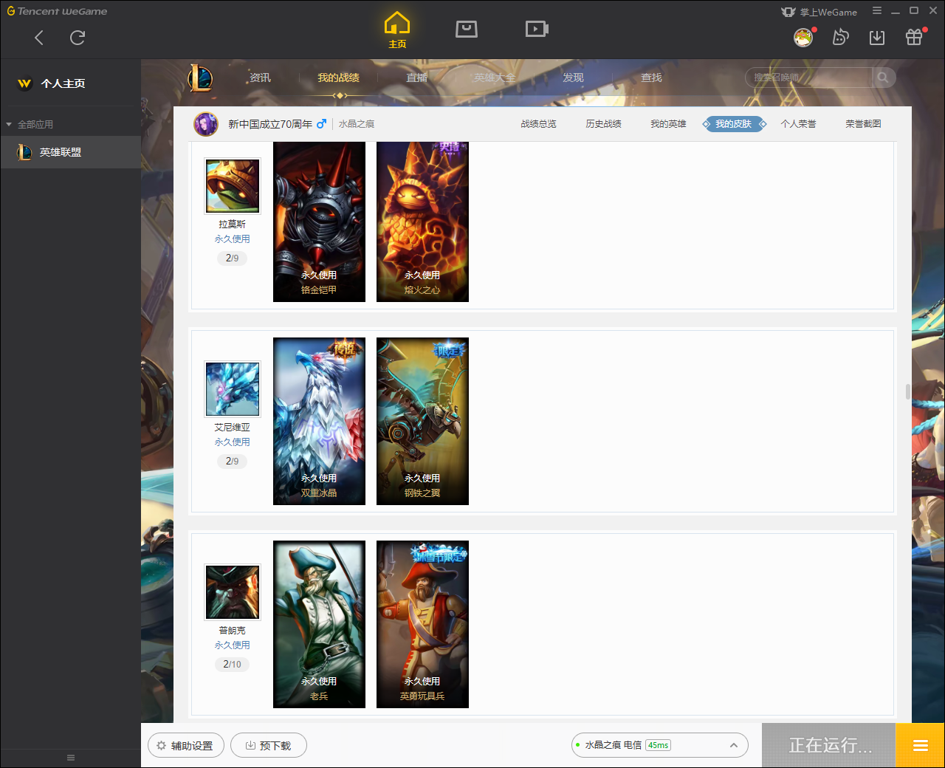The width and height of the screenshot is (945, 768).
Task: Open 辅助设置 settings button
Action: coord(185,746)
